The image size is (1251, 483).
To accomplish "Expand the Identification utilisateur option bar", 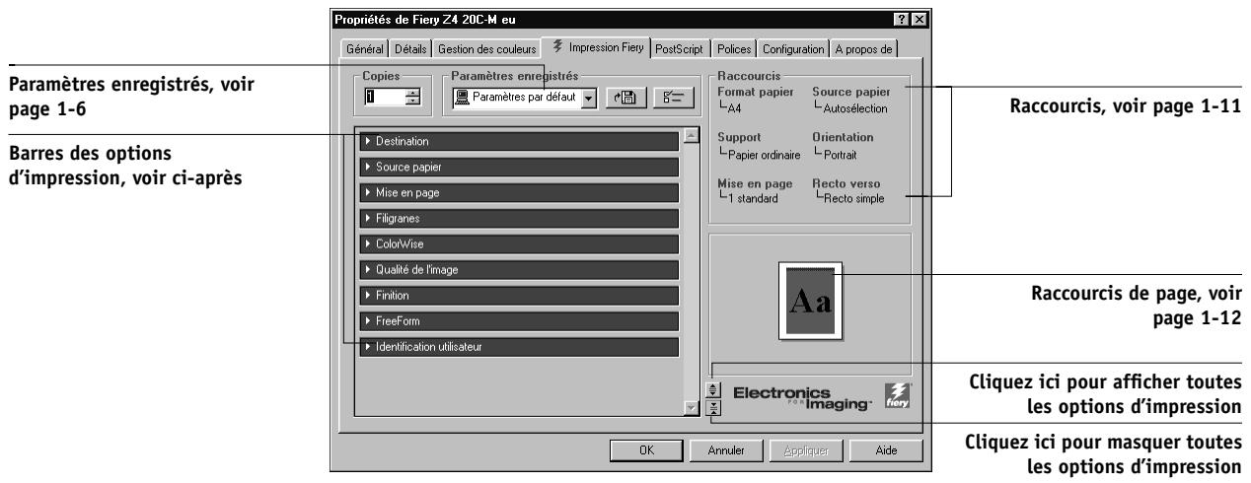I will 519,346.
